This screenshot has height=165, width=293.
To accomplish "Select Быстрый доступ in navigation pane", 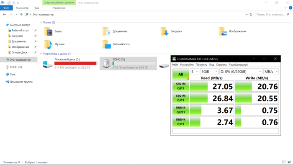I will [20, 25].
